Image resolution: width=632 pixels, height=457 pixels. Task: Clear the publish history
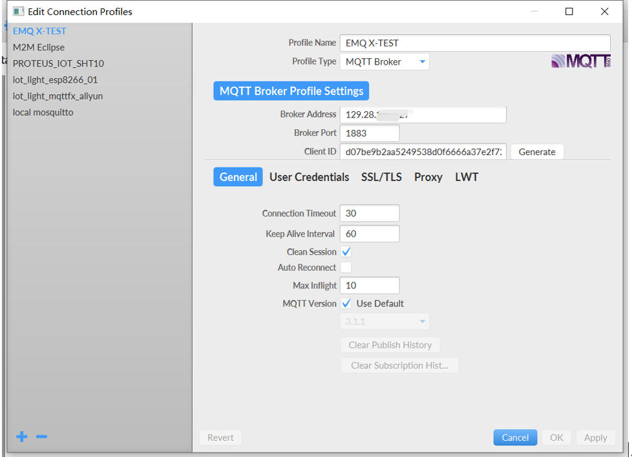tap(390, 345)
